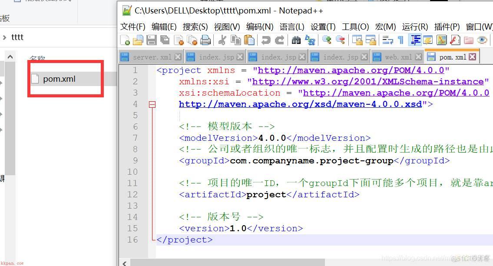This screenshot has width=493, height=266.
Task: Zoom in with the magnifier plus icon
Action: [326, 40]
